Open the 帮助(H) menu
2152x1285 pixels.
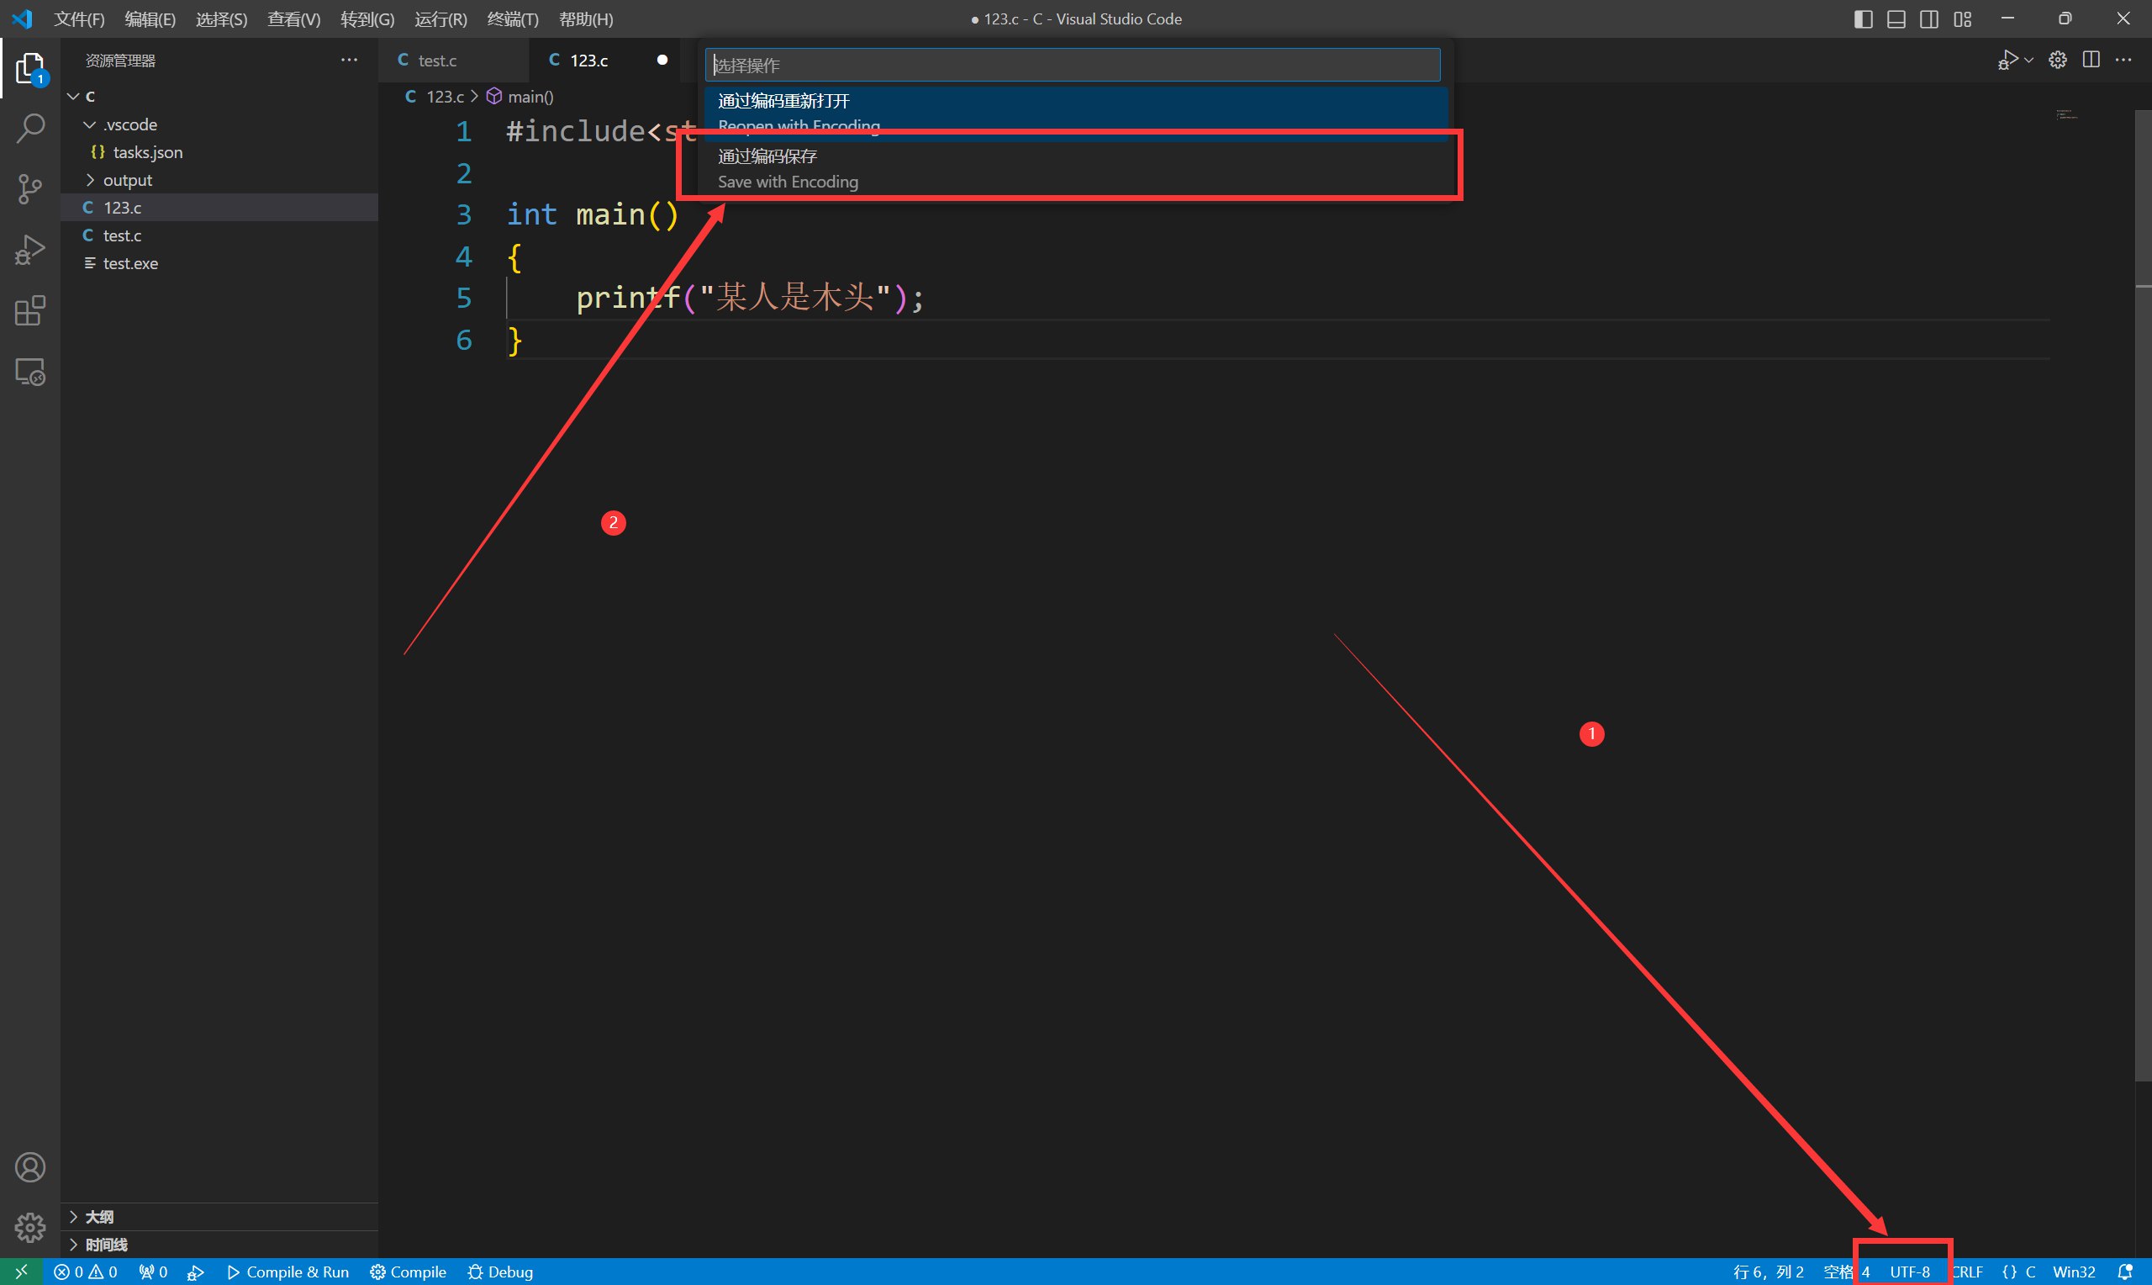coord(586,19)
